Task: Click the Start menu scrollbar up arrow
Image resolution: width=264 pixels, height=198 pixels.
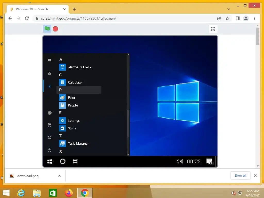Action: click(x=128, y=55)
